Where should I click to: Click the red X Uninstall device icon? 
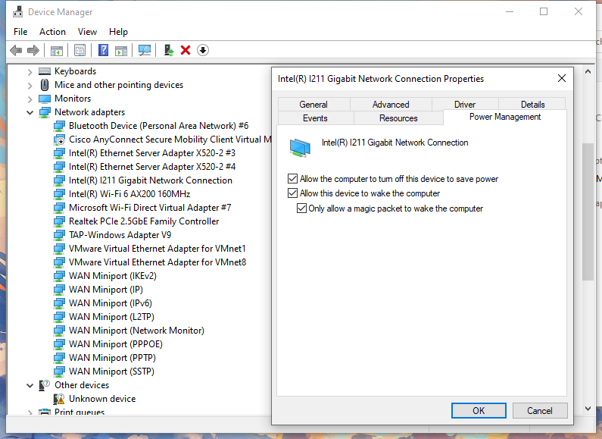(x=186, y=50)
